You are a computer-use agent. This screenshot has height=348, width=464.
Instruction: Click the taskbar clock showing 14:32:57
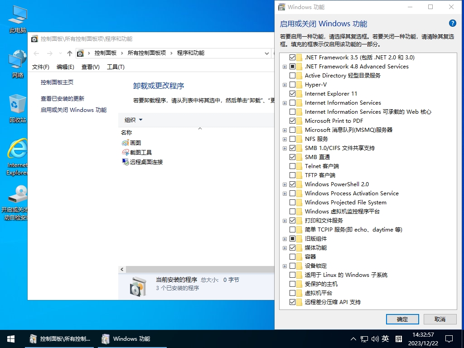423,339
